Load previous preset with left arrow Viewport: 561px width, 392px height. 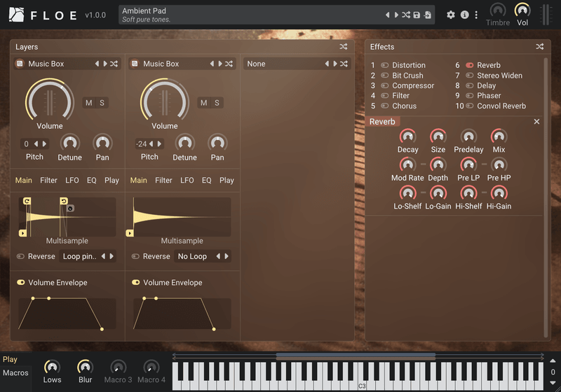(x=388, y=15)
